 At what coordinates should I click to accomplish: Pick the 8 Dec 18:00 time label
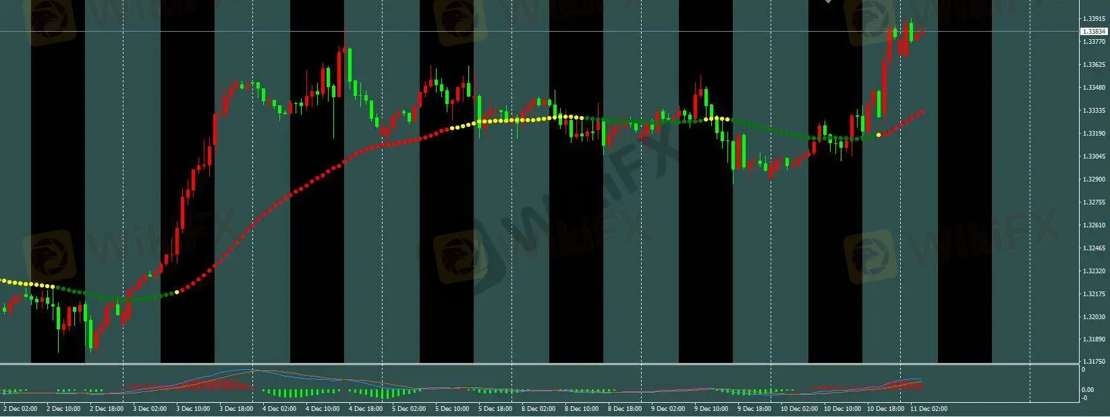click(x=625, y=409)
